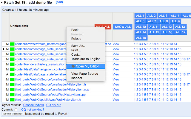Select View Page Source in context menu

click(84, 73)
